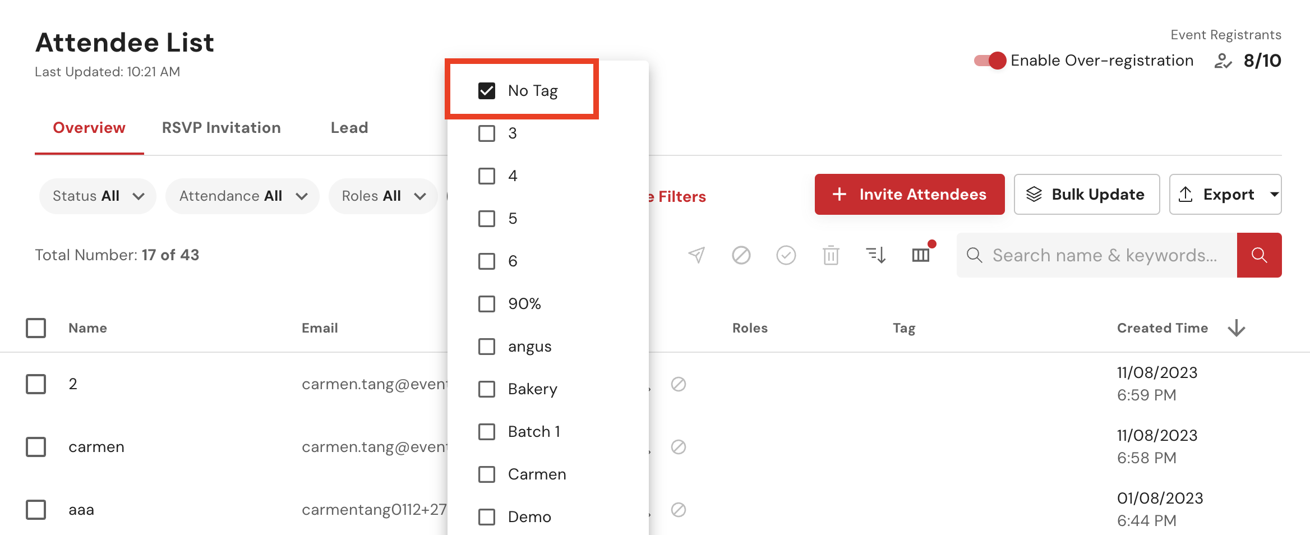Click the Invite Attendees button
The width and height of the screenshot is (1310, 535).
click(910, 195)
